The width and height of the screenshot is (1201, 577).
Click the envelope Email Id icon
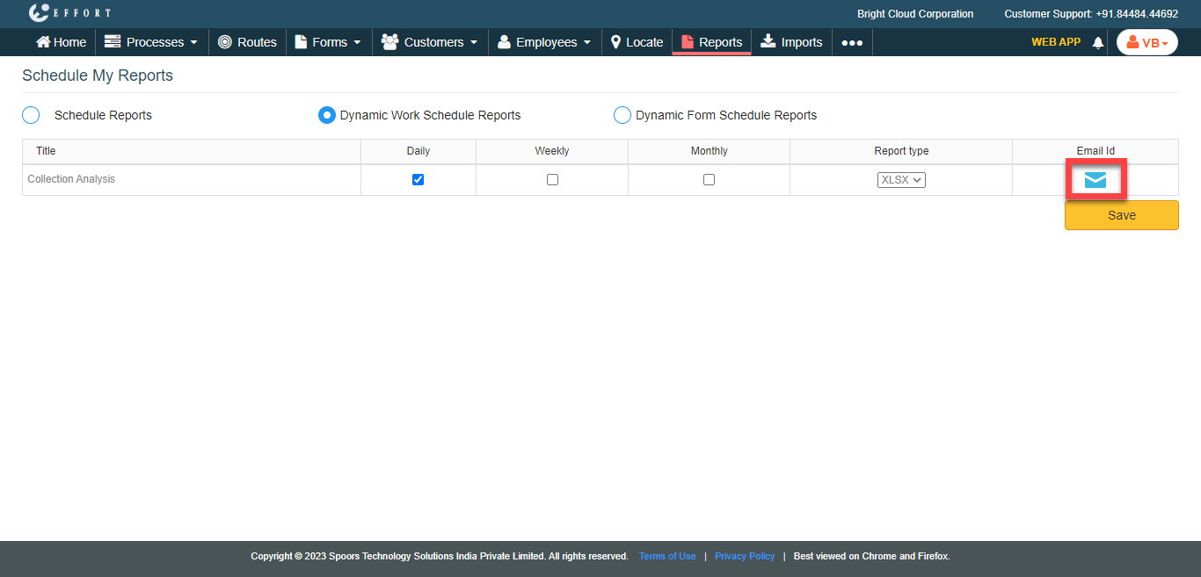coord(1095,180)
